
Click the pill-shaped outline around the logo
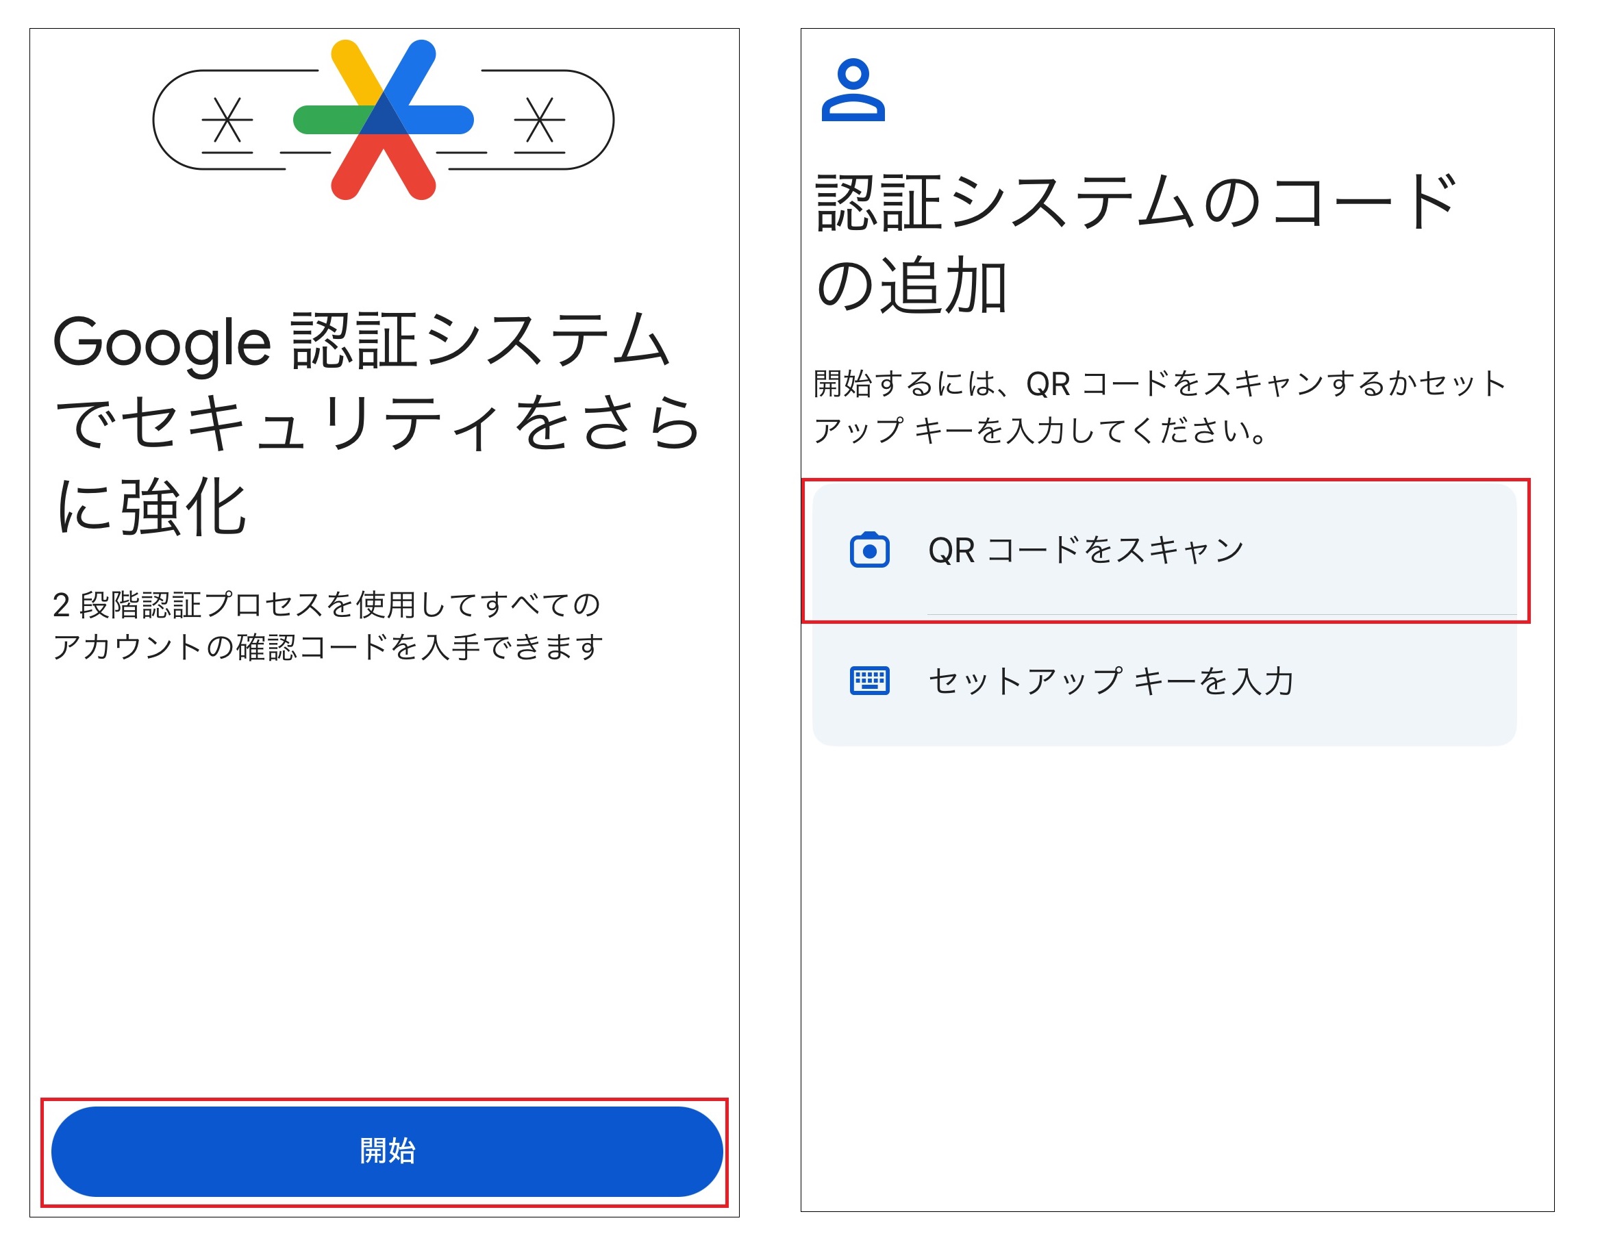[x=383, y=119]
